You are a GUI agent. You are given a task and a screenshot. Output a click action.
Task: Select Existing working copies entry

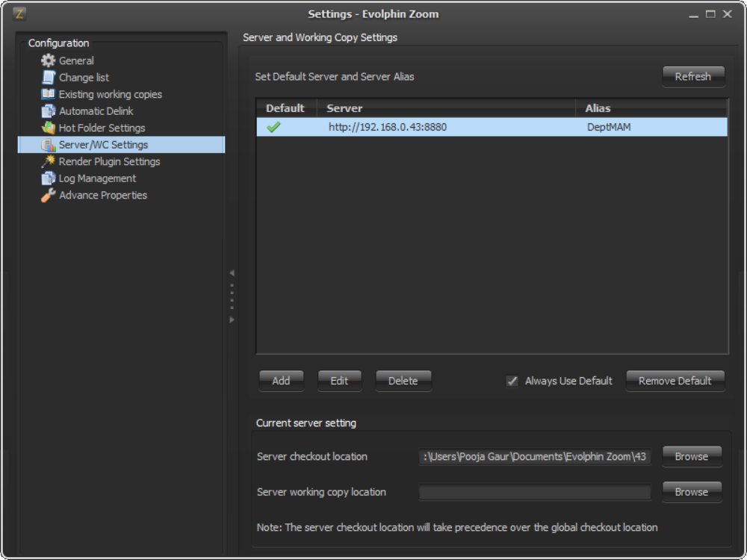[111, 94]
